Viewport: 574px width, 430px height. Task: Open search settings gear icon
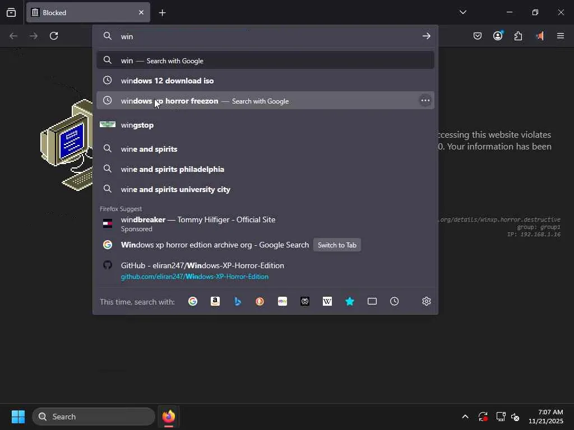point(426,301)
